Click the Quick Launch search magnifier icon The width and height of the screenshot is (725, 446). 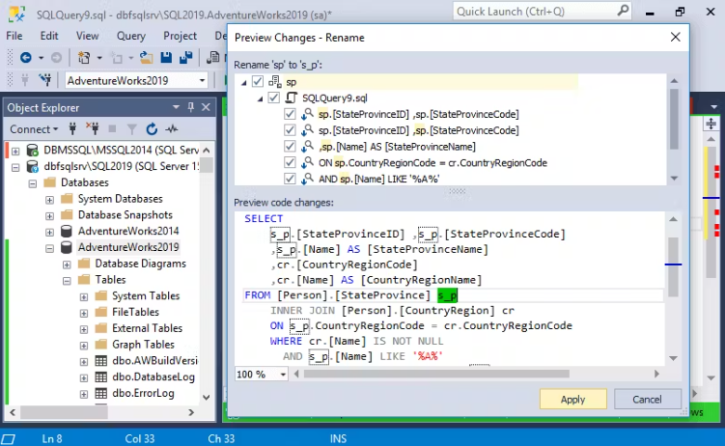623,11
